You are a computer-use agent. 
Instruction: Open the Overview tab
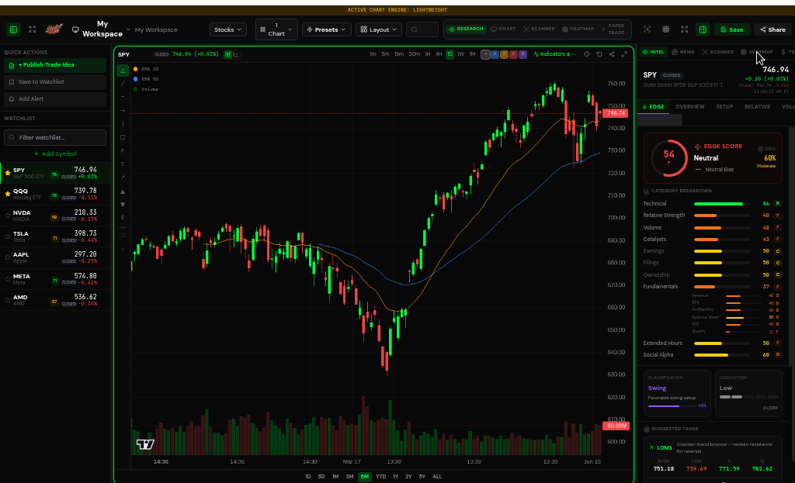click(689, 107)
